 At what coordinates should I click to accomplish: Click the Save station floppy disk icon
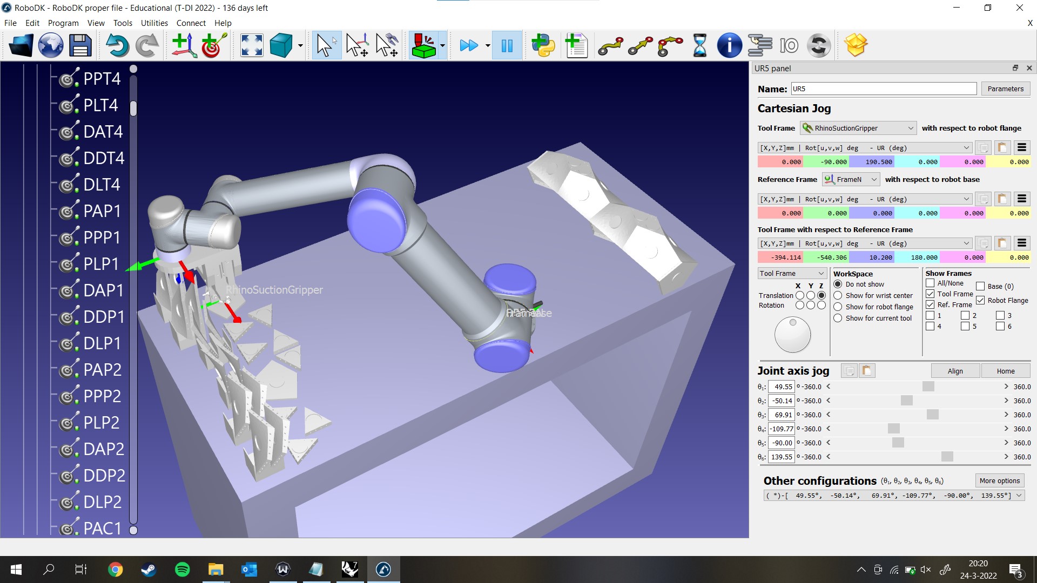[80, 45]
